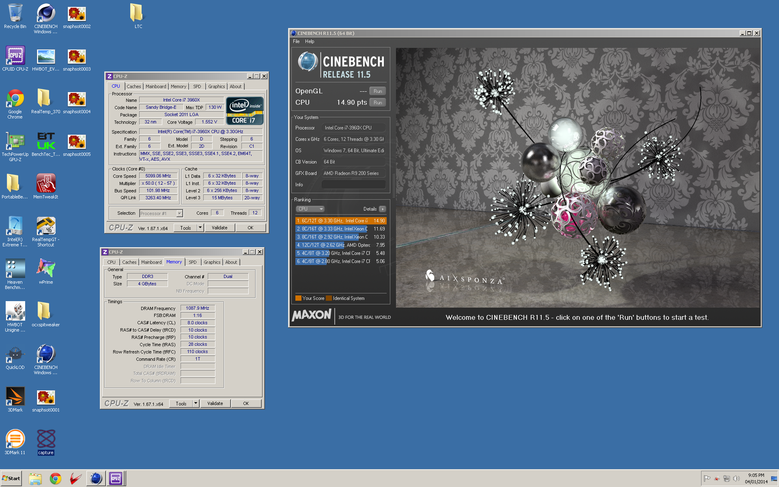The width and height of the screenshot is (779, 487).
Task: Launch Heaven Benchmark desktop icon
Action: [15, 274]
